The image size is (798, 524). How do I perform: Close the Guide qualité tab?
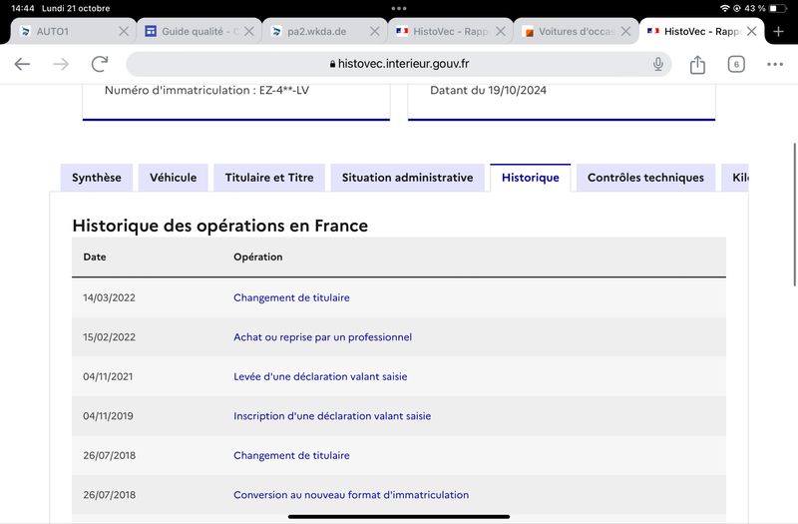248,32
